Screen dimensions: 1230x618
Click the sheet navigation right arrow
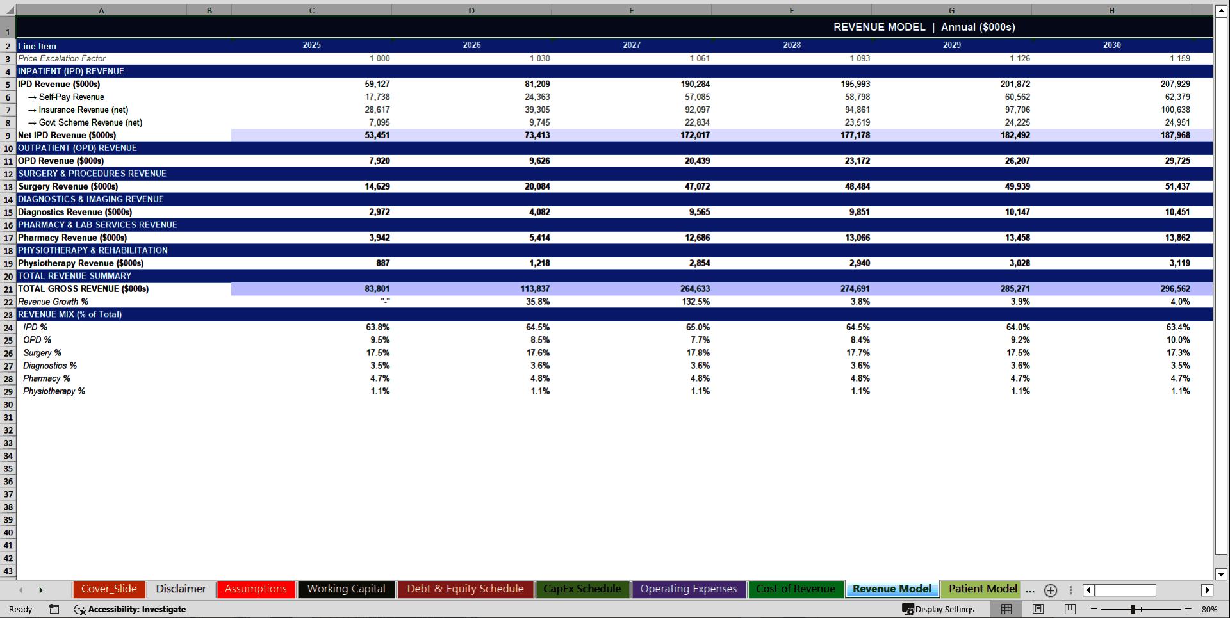41,589
